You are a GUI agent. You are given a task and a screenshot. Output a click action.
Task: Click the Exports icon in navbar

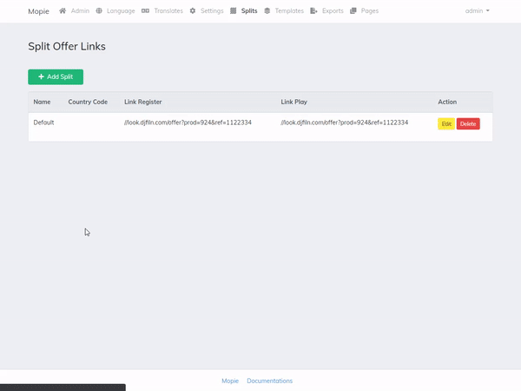(x=314, y=11)
